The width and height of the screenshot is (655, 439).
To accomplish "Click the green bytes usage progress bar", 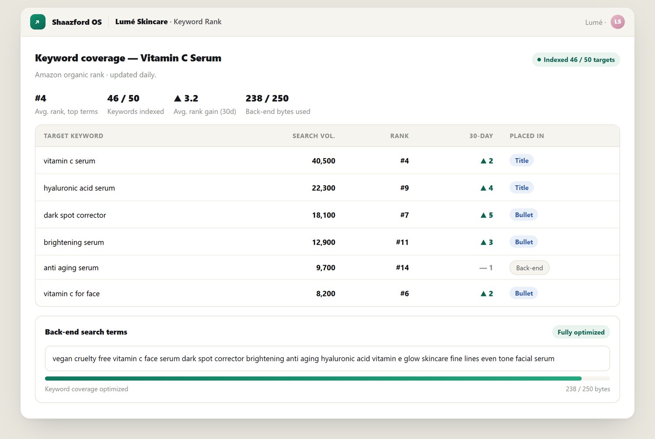I will pos(327,378).
